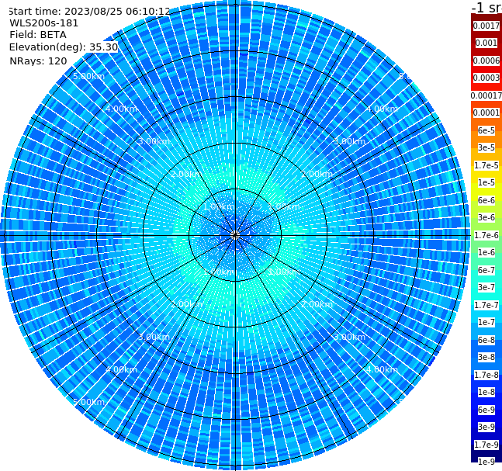The width and height of the screenshot is (502, 471).
Task: Click the 0.0006 colorbar tick label
Action: (486, 61)
